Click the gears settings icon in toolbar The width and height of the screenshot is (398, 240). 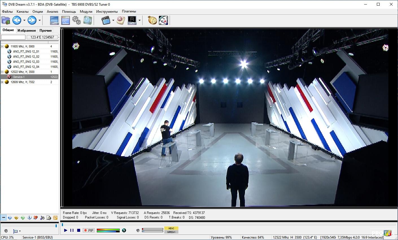(76, 20)
